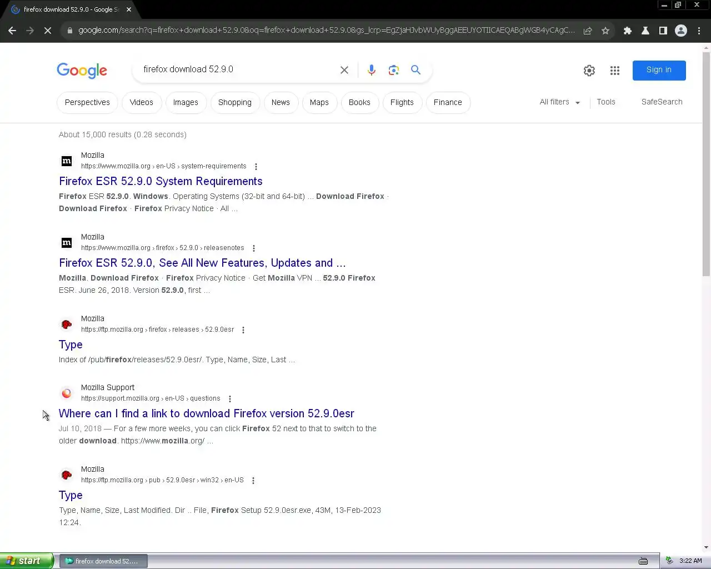Click the scrollbar down arrow

pos(706,547)
